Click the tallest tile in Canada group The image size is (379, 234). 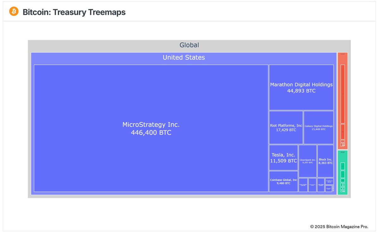(x=342, y=94)
